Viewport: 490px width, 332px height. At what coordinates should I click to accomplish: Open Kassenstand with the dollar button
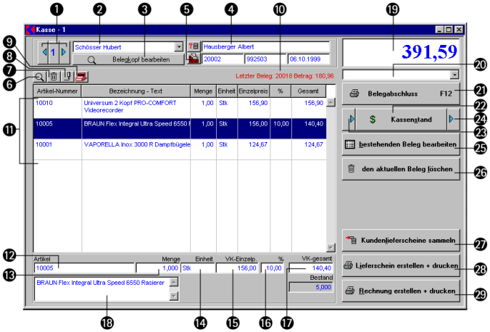pyautogui.click(x=401, y=119)
